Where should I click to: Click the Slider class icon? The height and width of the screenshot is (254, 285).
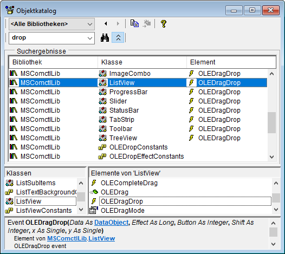[x=103, y=101]
